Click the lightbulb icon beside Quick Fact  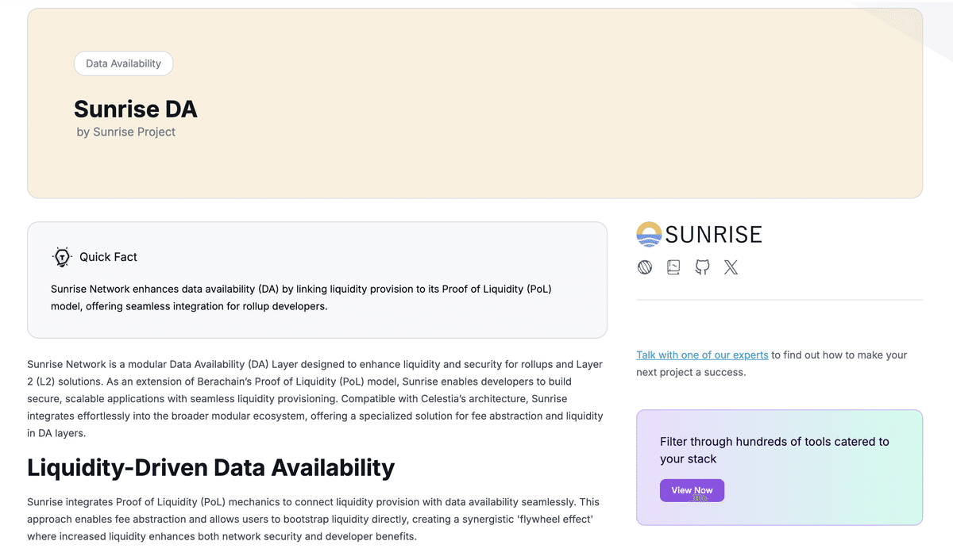click(62, 256)
